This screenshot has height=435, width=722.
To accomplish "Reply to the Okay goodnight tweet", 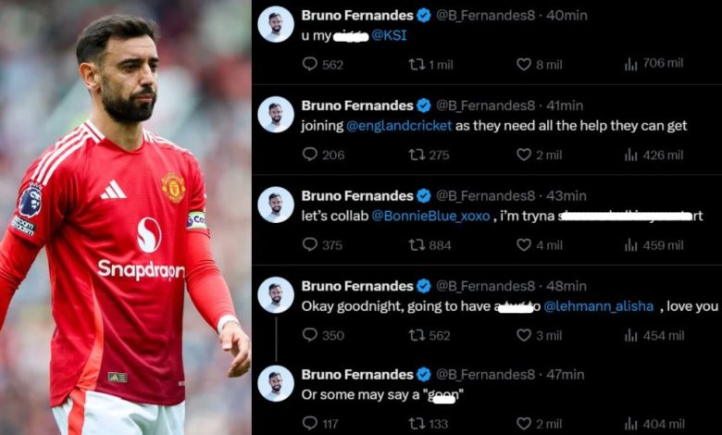I will click(x=310, y=335).
